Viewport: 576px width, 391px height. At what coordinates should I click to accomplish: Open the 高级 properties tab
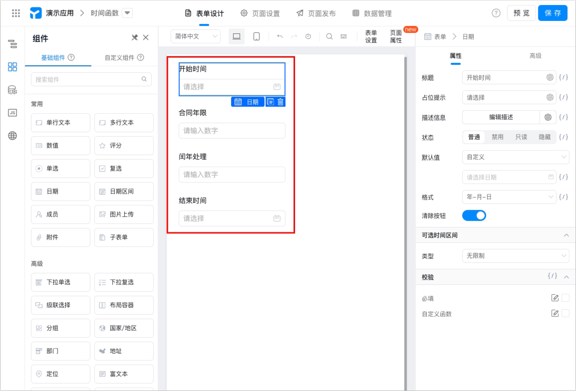point(535,56)
